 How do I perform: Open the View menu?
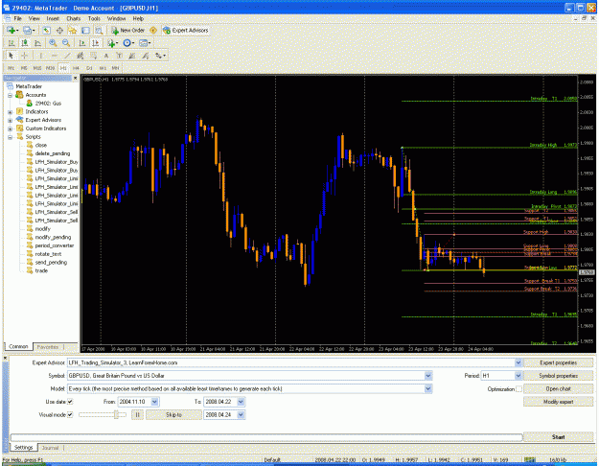tap(34, 18)
